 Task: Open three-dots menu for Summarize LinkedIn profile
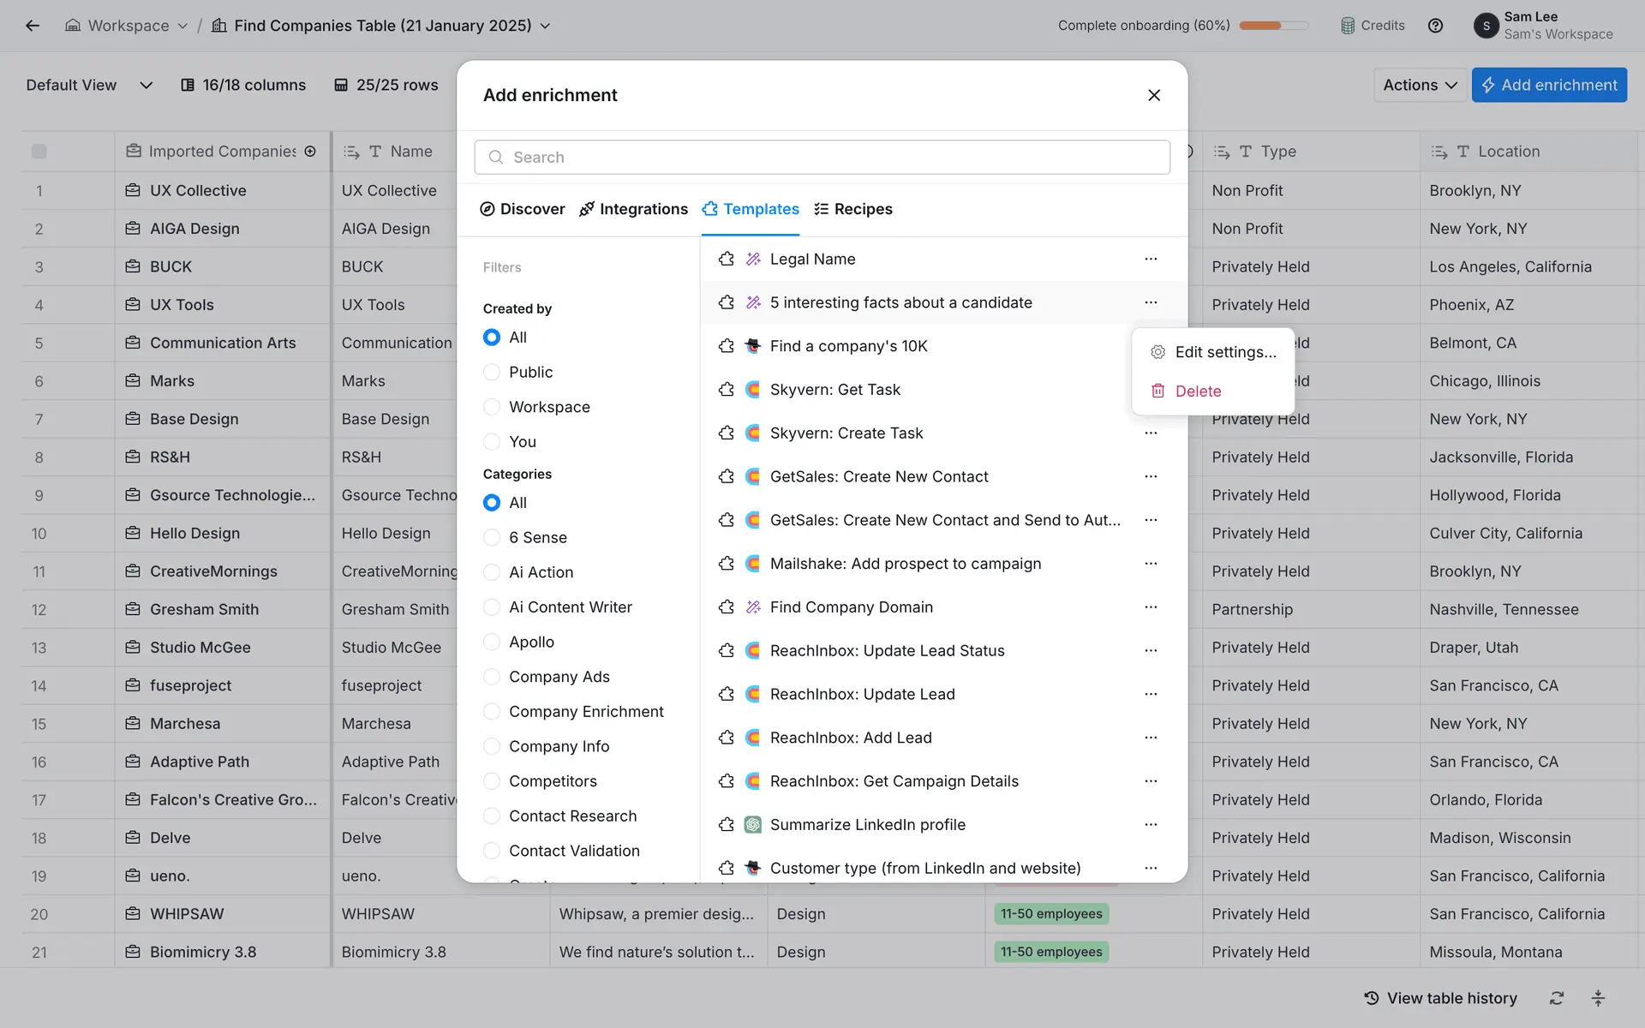click(x=1151, y=824)
